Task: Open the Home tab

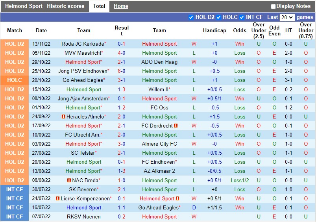Action: [x=121, y=6]
